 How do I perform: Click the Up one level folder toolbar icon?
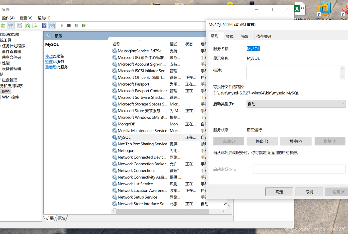3,26
